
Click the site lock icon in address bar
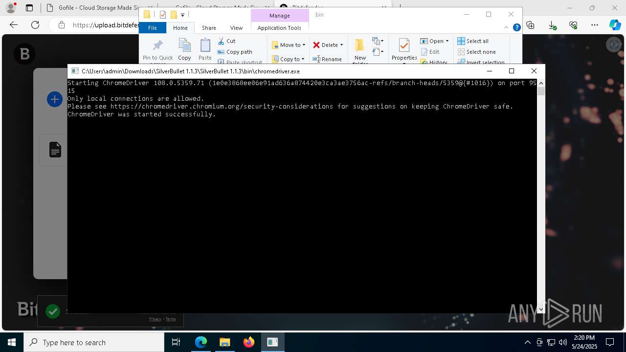click(x=61, y=25)
